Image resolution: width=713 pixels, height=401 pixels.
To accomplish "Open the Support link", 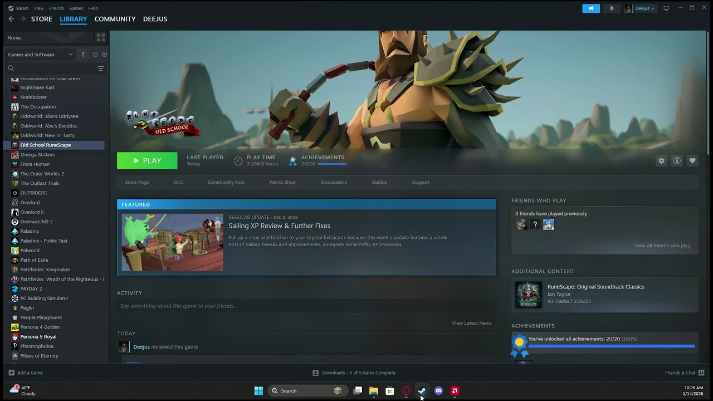I will [421, 182].
